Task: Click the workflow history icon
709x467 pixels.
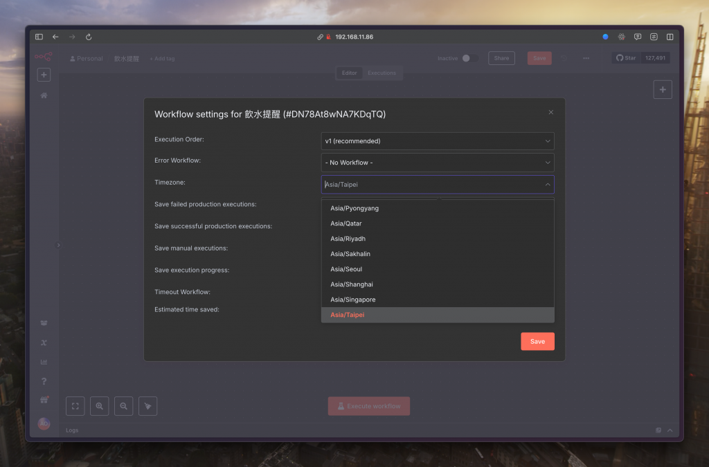Action: click(x=564, y=58)
